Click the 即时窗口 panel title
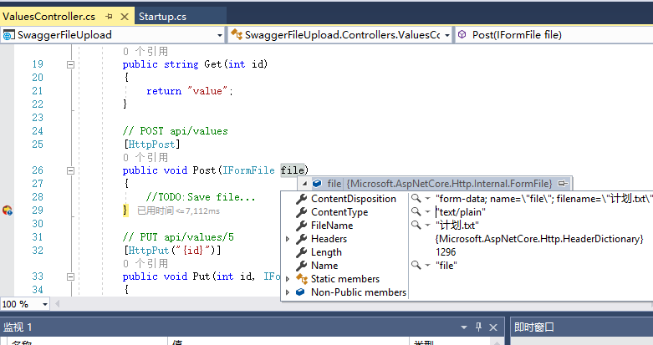This screenshot has height=345, width=653. point(534,327)
